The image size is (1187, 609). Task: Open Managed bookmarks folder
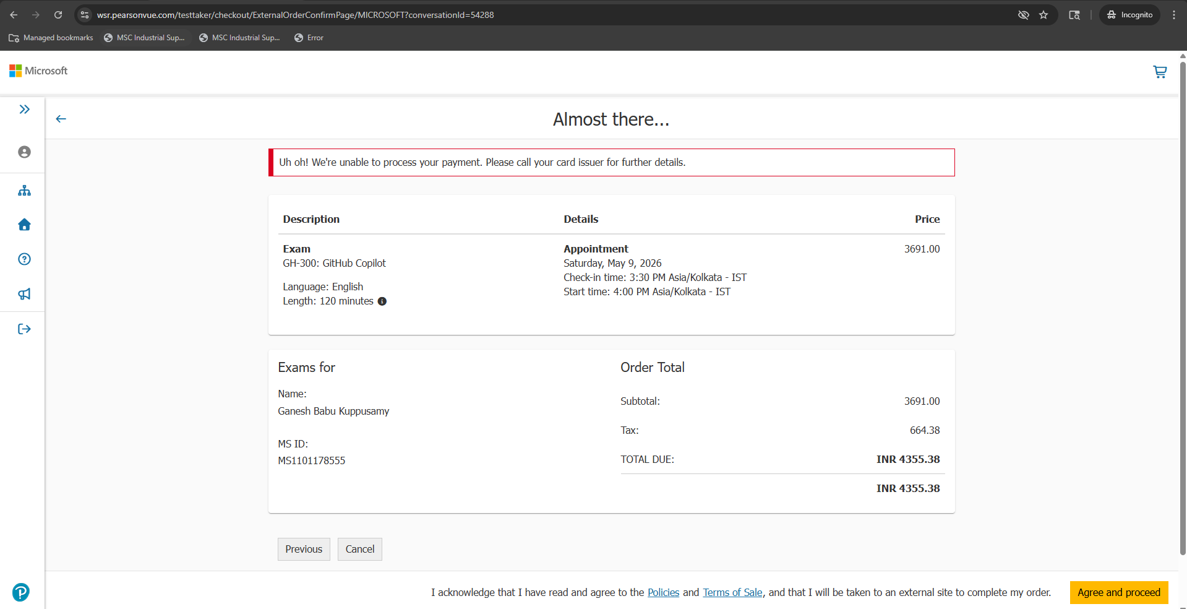click(x=51, y=38)
